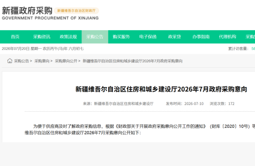255x166 pixels.
Task: Click the 发布时间 2026-07-10 text
Action: click(x=185, y=104)
